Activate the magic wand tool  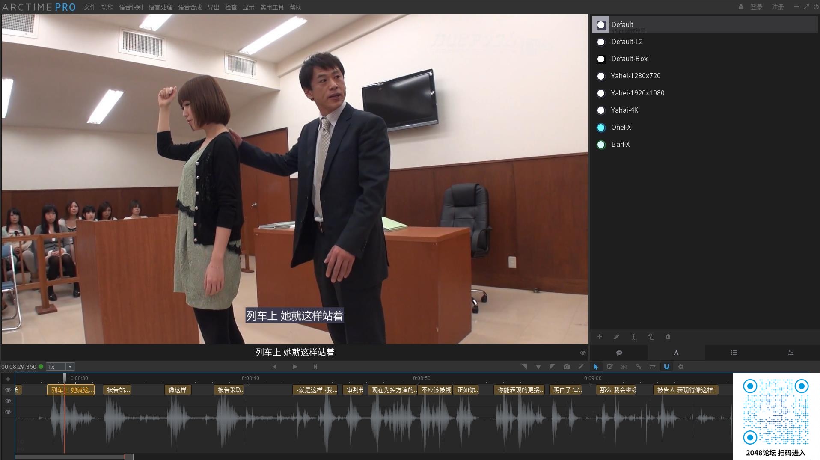click(581, 367)
